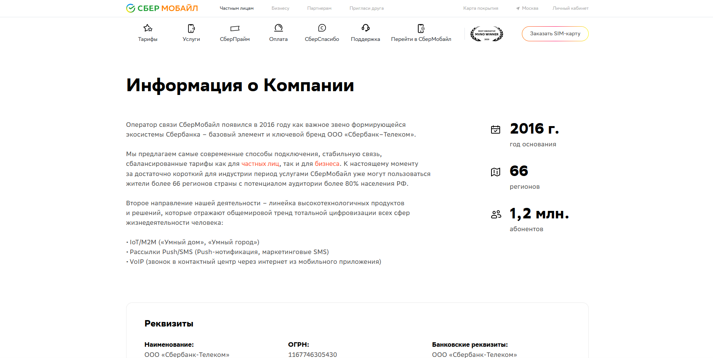Click the location arrow icon next to Москва
Image resolution: width=713 pixels, height=358 pixels.
point(518,8)
